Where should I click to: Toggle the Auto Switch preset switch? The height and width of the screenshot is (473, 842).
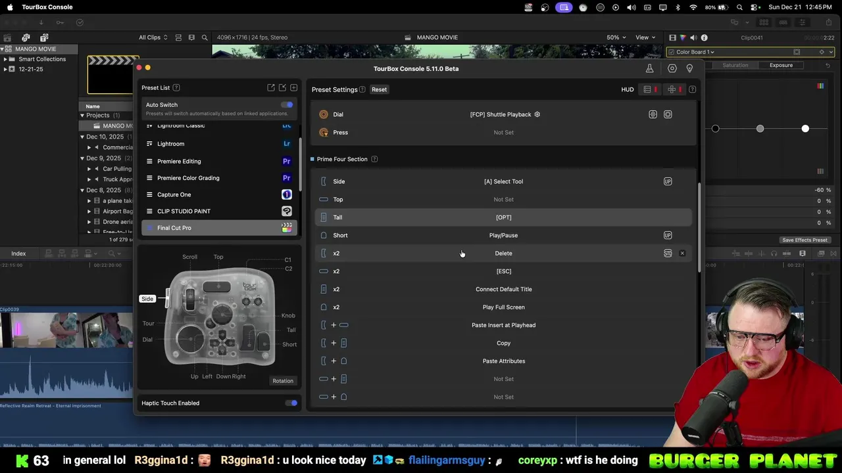click(x=287, y=104)
